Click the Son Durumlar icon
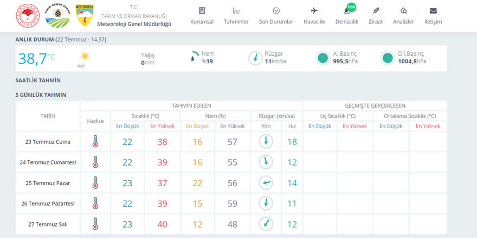Viewport: 477px width, 238px height. tap(276, 11)
